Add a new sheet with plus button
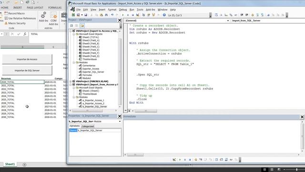Viewport: 305px width, 172px height. [24, 165]
